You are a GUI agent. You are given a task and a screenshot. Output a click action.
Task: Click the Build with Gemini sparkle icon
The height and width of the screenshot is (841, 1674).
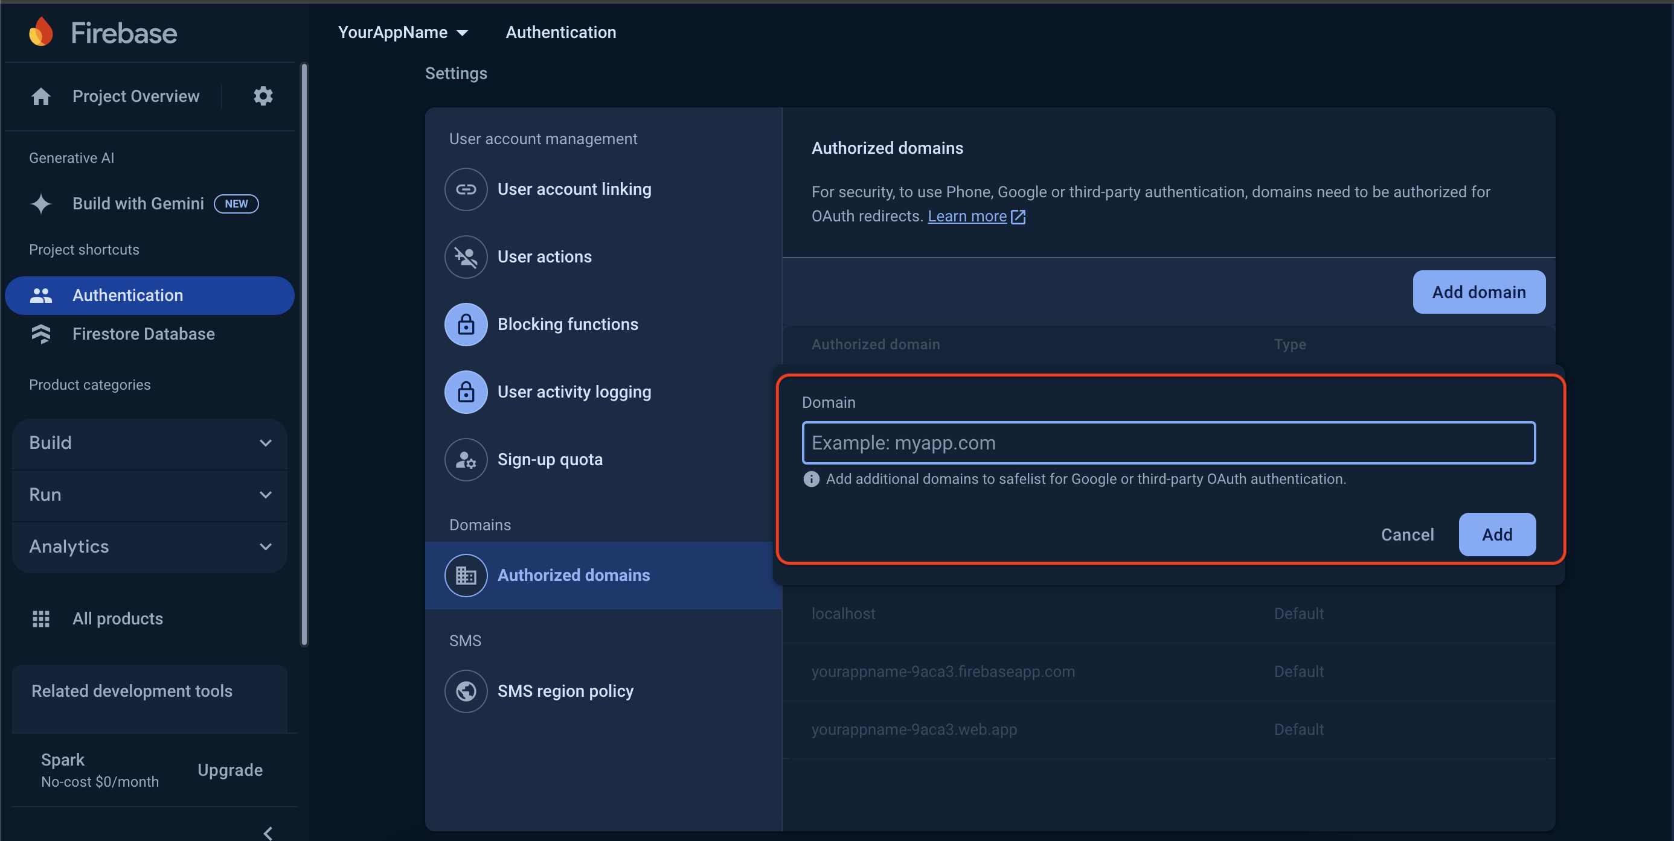pos(41,204)
